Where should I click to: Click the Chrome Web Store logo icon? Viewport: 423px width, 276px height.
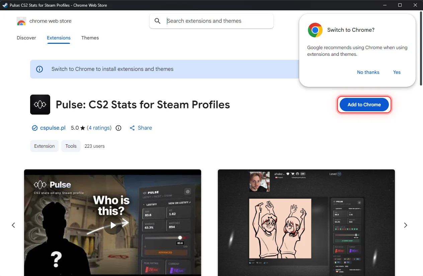pos(21,21)
